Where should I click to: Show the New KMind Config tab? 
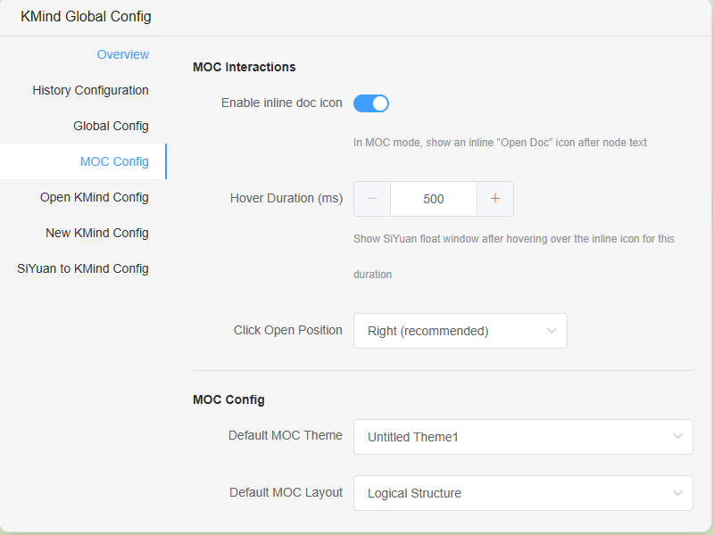(97, 233)
